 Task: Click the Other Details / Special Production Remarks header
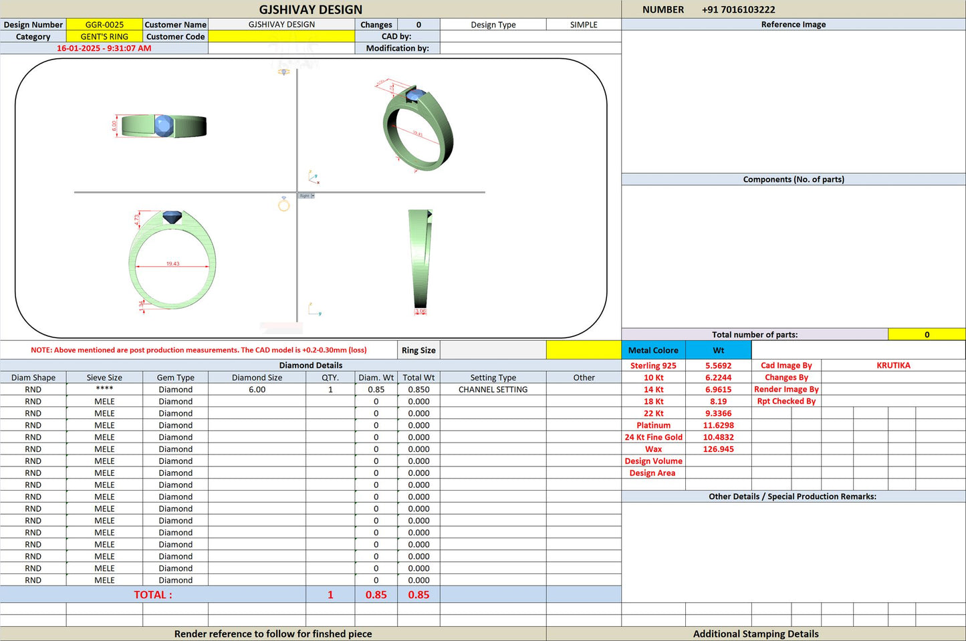coord(794,497)
